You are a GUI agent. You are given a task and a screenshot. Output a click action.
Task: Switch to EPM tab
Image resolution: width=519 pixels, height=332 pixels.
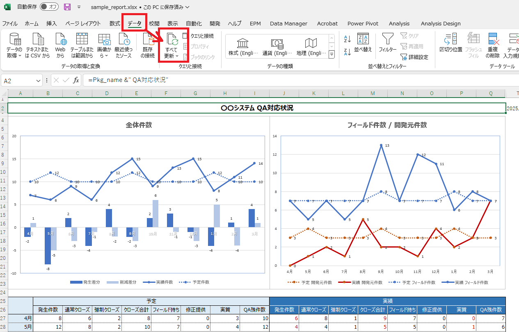pos(256,23)
